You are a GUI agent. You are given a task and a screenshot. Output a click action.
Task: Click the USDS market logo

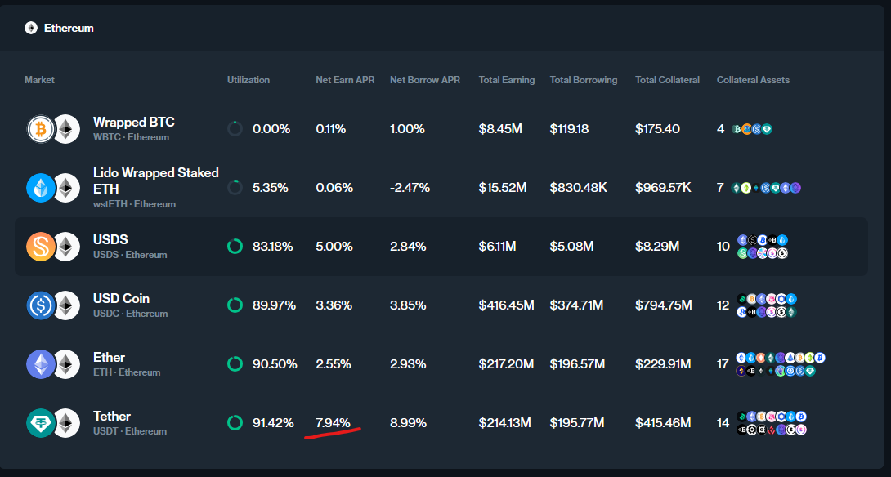pyautogui.click(x=43, y=246)
